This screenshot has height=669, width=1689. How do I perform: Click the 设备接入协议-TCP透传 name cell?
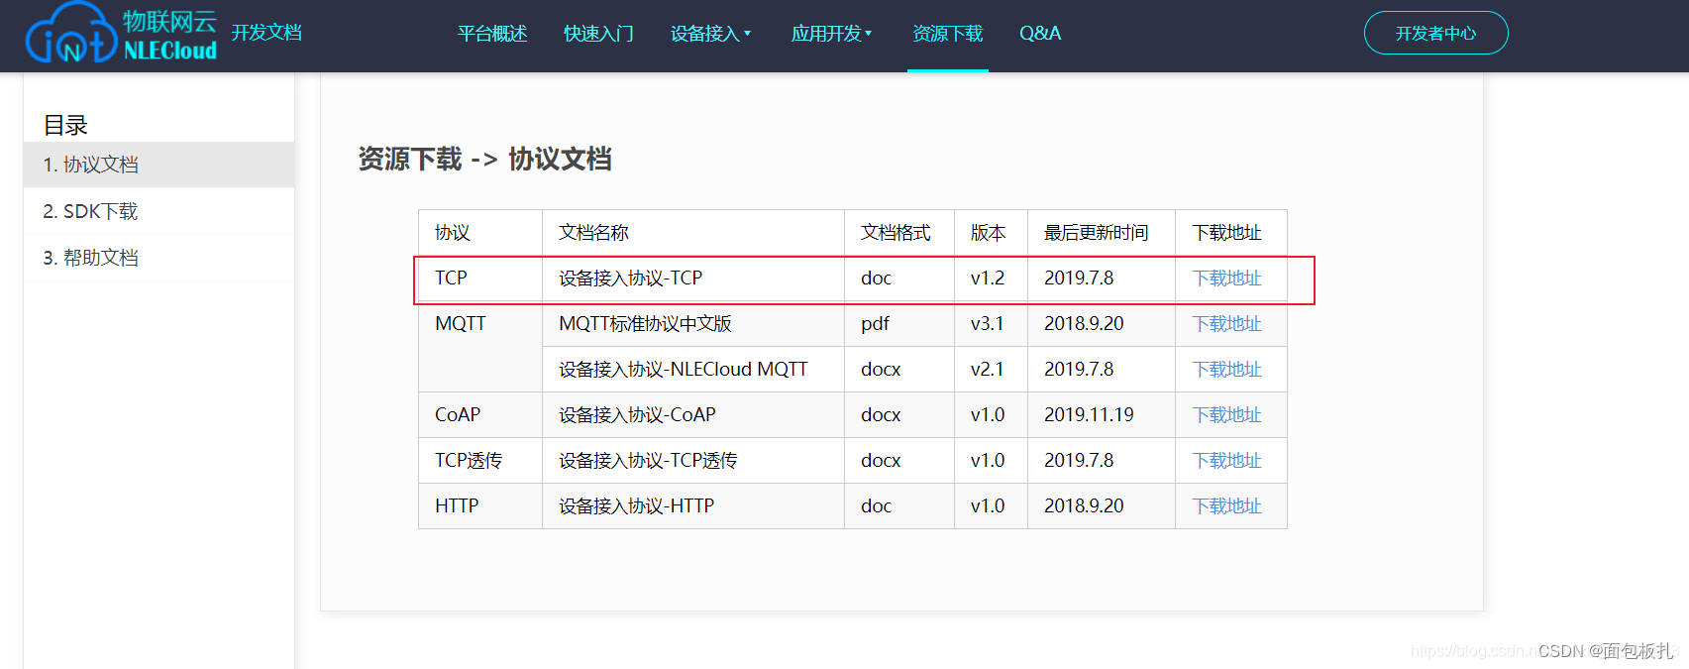tap(693, 461)
